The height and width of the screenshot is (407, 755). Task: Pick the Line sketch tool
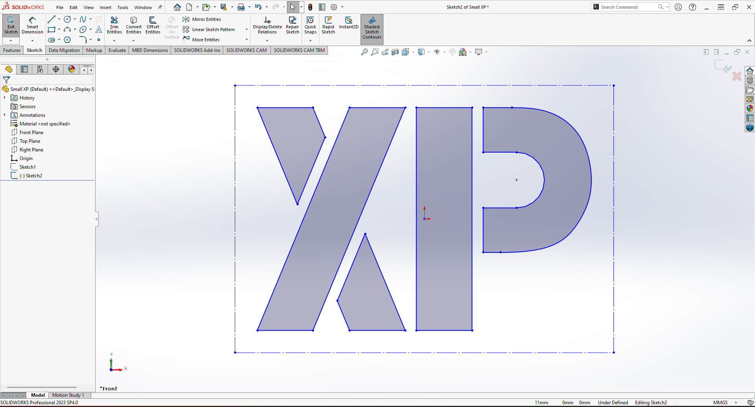pyautogui.click(x=52, y=19)
